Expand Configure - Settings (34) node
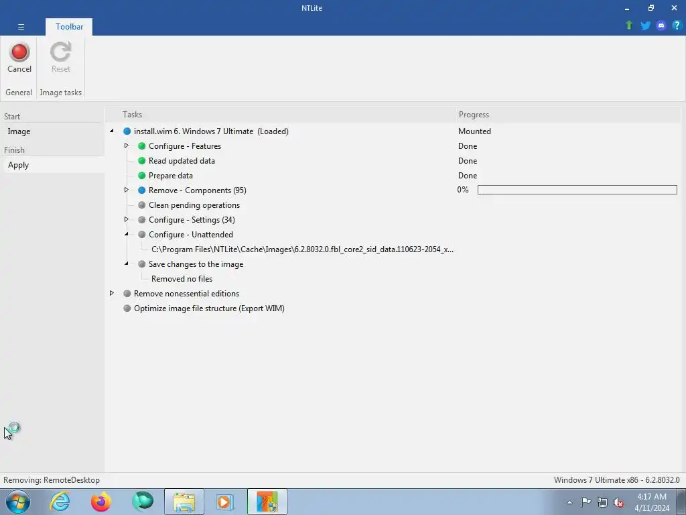 coord(127,219)
